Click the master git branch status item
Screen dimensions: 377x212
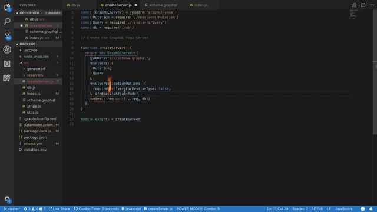point(12,209)
